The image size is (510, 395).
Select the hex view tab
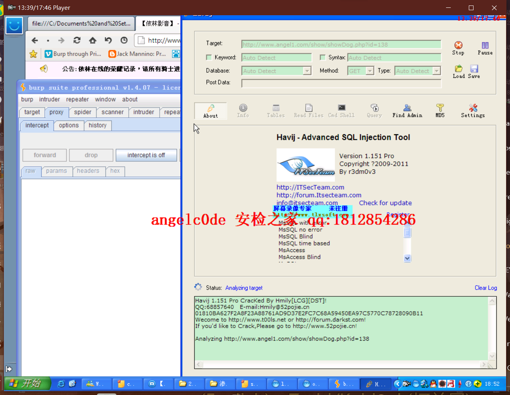[115, 171]
